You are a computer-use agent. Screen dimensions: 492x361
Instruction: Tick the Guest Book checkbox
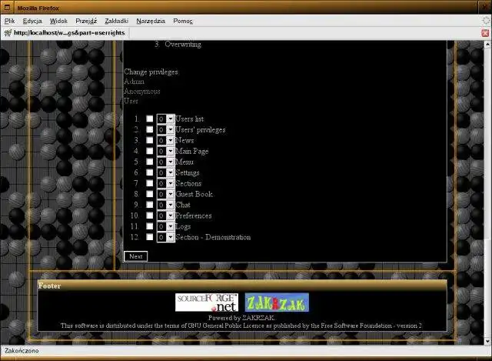[x=150, y=194]
